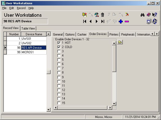
Task: Click the grayed document toolbar icon
Action: [x=114, y=14]
